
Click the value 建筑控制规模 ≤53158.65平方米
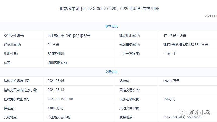[185, 45]
